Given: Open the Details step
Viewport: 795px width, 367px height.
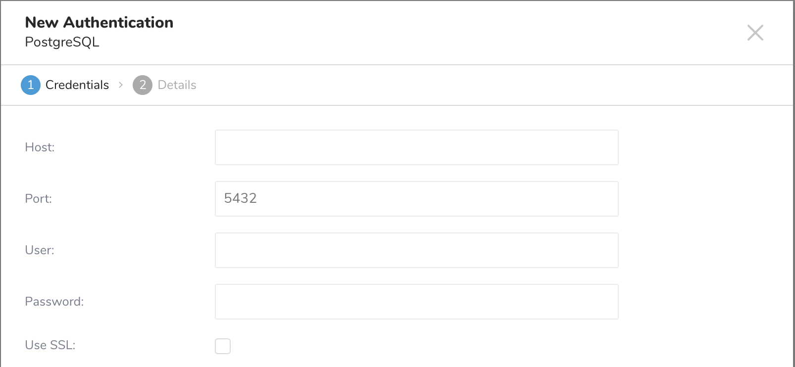Looking at the screenshot, I should tap(177, 85).
